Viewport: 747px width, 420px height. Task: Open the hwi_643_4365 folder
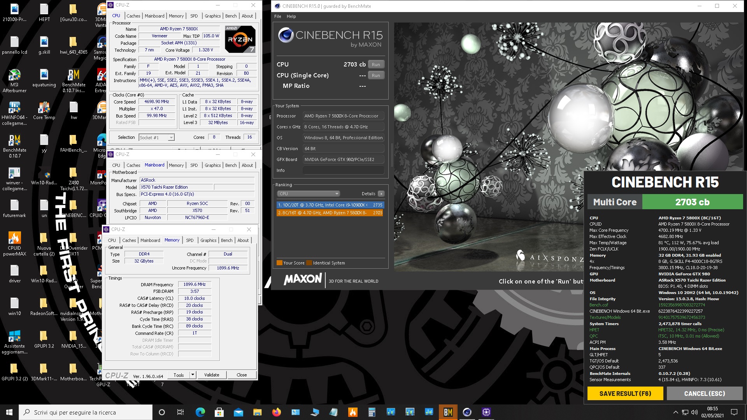tap(74, 45)
